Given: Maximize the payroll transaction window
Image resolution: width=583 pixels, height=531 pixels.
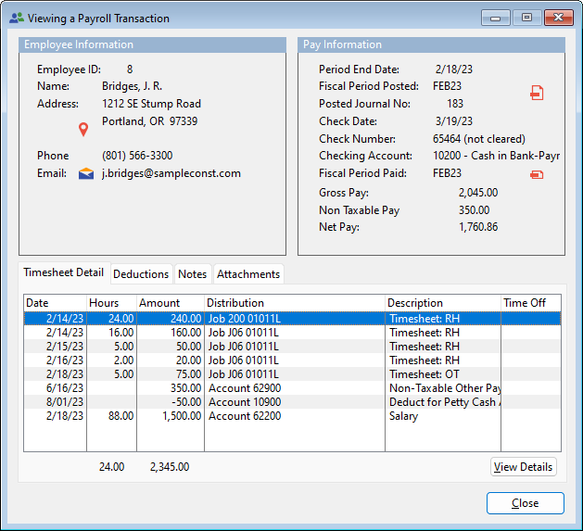Looking at the screenshot, I should point(526,18).
